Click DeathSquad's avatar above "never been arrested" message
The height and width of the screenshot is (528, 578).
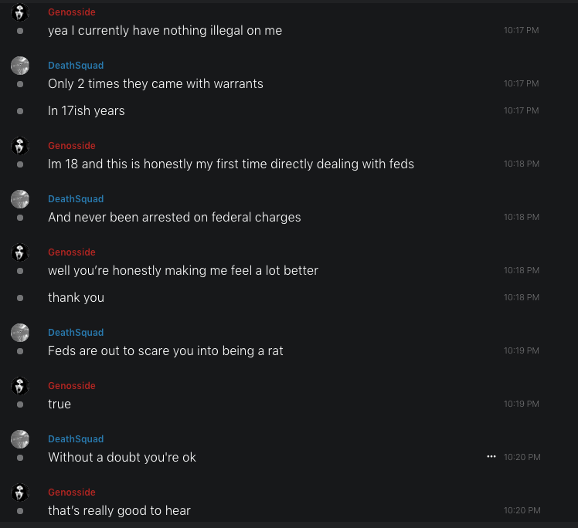[20, 199]
